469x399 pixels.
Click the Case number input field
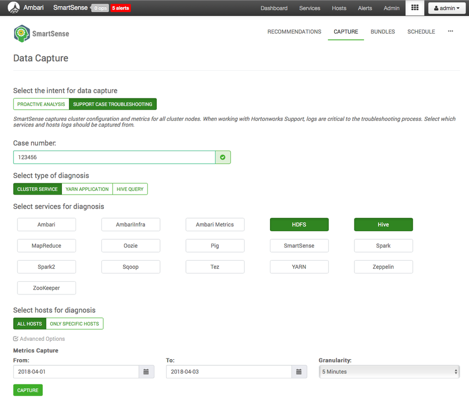pos(114,158)
